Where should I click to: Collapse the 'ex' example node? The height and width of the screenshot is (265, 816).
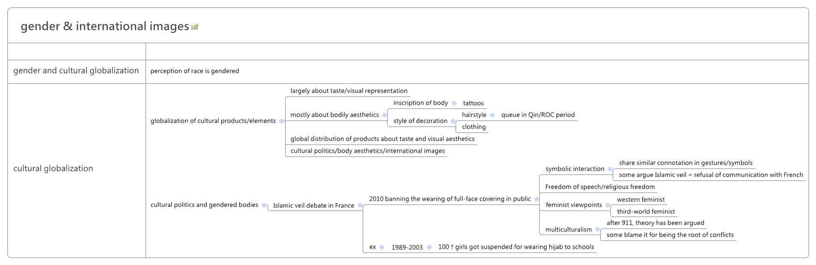tap(382, 247)
